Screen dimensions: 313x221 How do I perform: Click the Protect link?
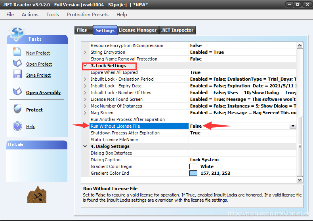[x=34, y=110]
